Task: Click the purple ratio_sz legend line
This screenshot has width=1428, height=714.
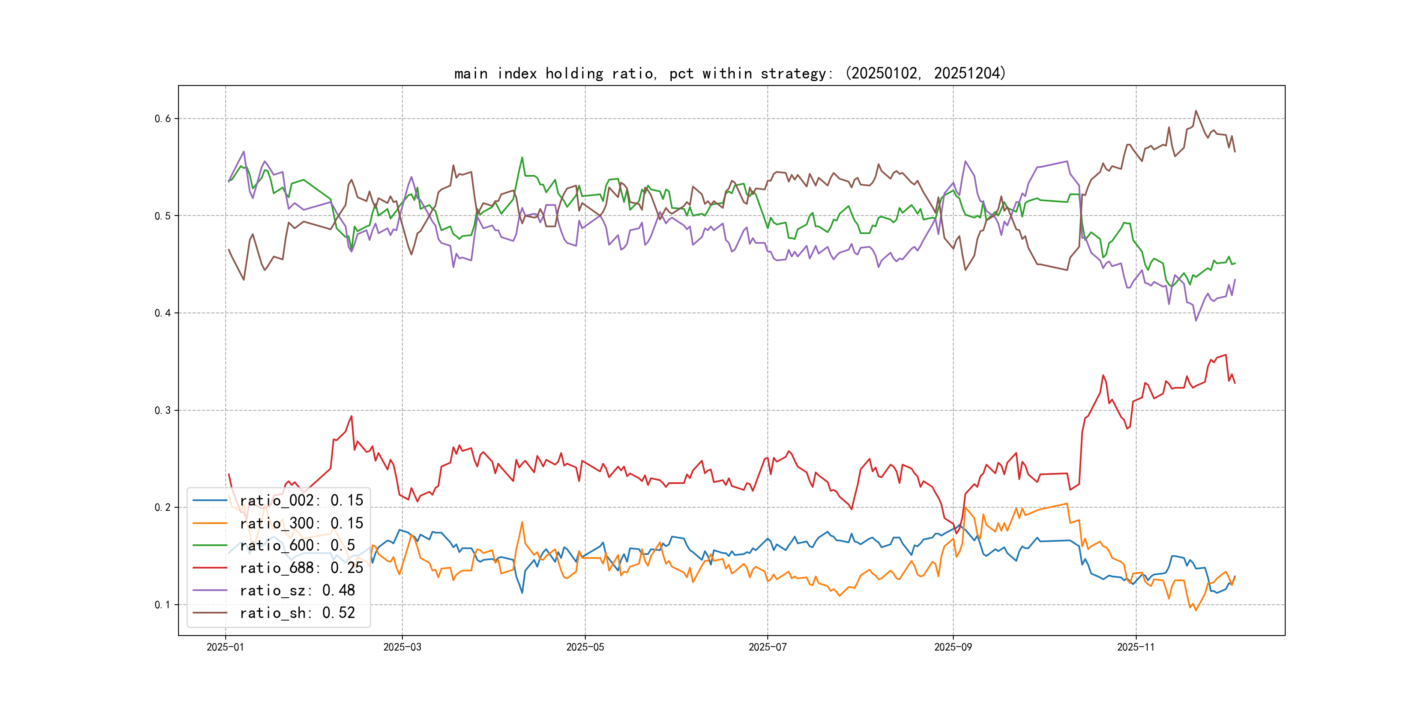Action: [209, 591]
